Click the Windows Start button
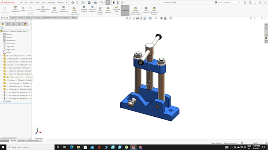Screen dimensions: 268x150 [x=3, y=147]
